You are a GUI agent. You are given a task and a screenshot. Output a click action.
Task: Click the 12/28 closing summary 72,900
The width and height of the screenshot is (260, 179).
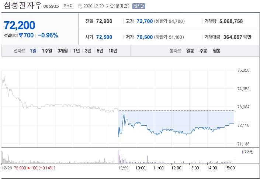(20, 168)
